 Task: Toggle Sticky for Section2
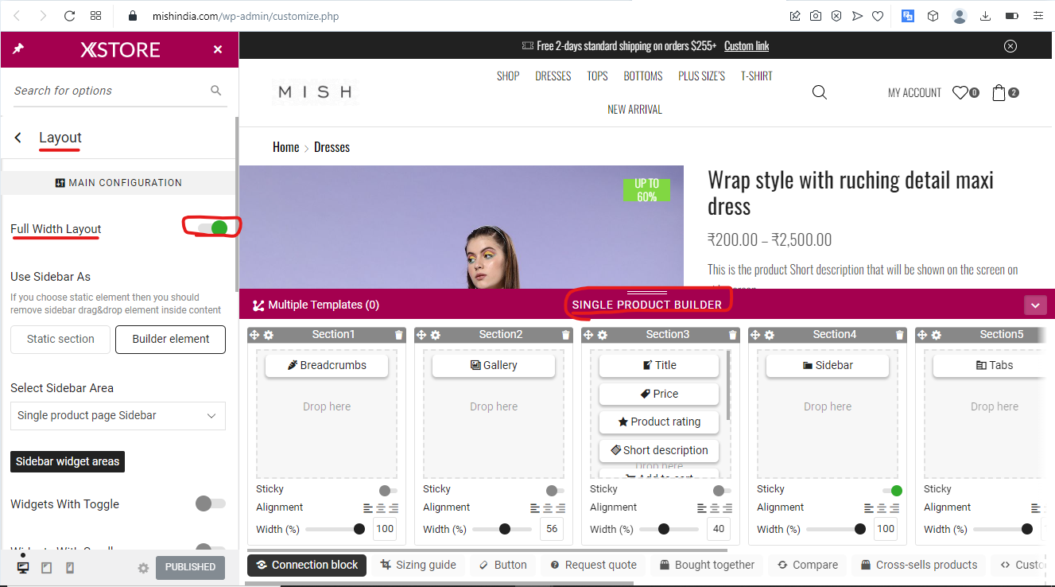pos(555,491)
